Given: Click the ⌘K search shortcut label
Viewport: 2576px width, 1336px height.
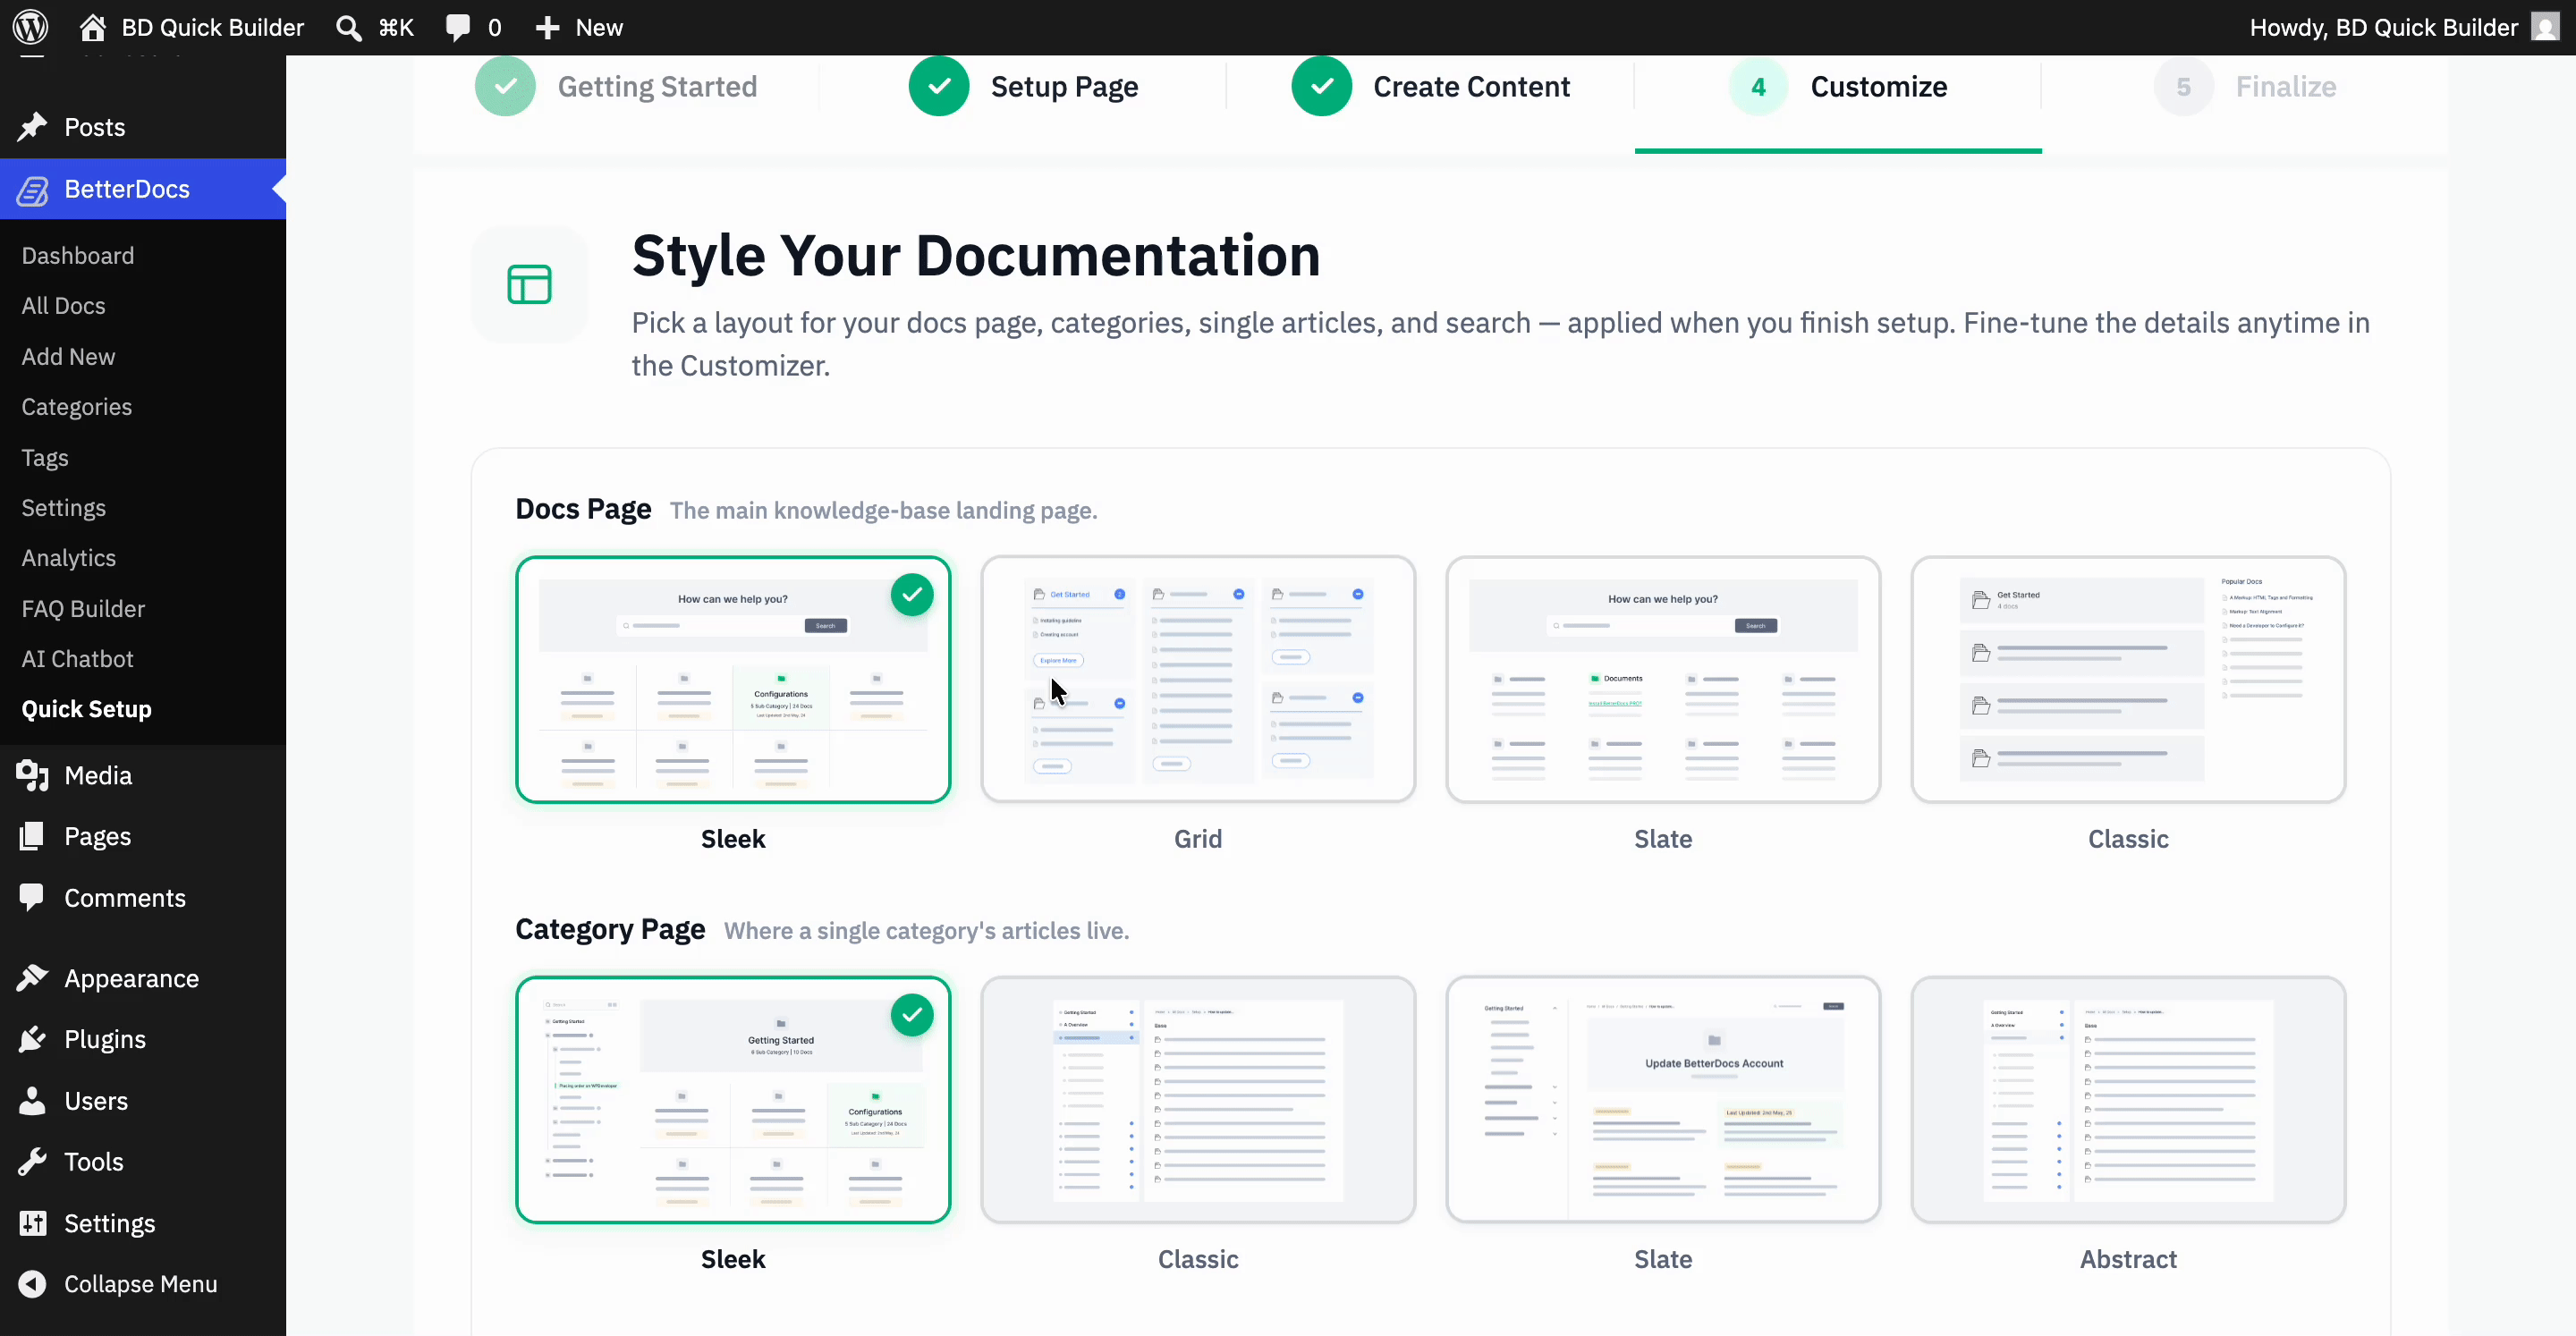Looking at the screenshot, I should [x=396, y=28].
